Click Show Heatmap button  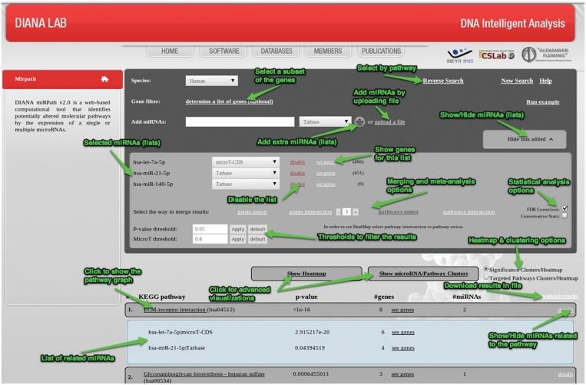pos(306,274)
